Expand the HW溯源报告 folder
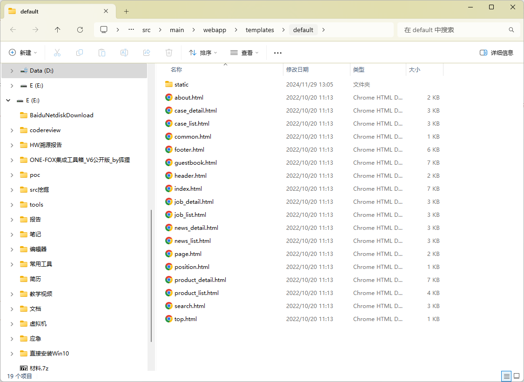Viewport: 524px width, 382px height. tap(12, 145)
